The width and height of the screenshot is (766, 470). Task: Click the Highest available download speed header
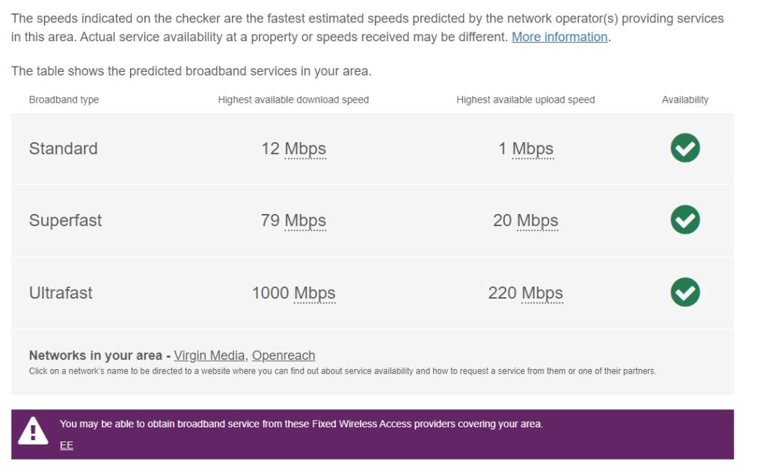(292, 99)
